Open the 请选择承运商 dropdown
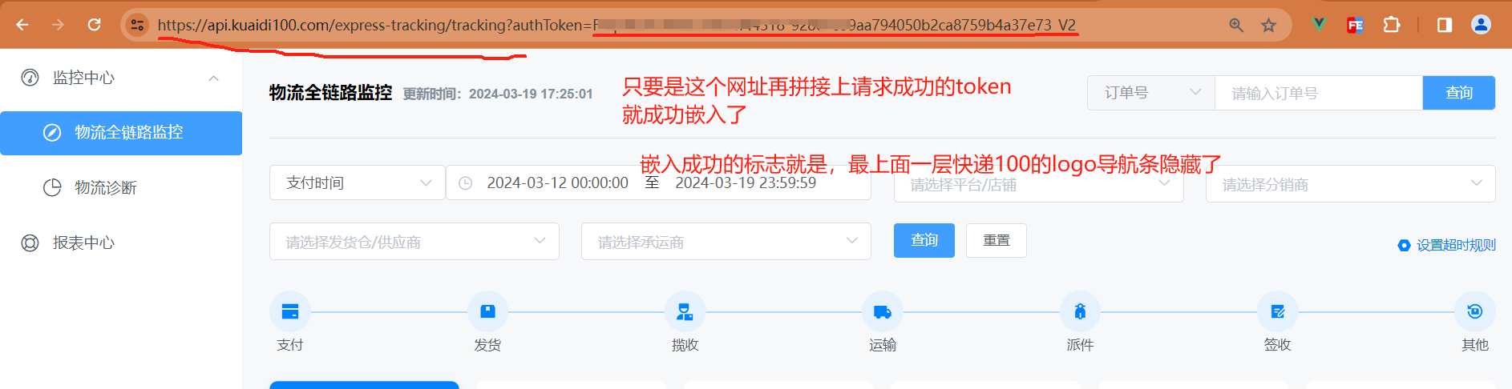The width and height of the screenshot is (1512, 389). (x=726, y=241)
